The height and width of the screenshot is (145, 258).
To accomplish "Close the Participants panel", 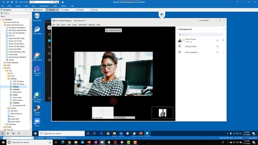I will click(x=224, y=29).
